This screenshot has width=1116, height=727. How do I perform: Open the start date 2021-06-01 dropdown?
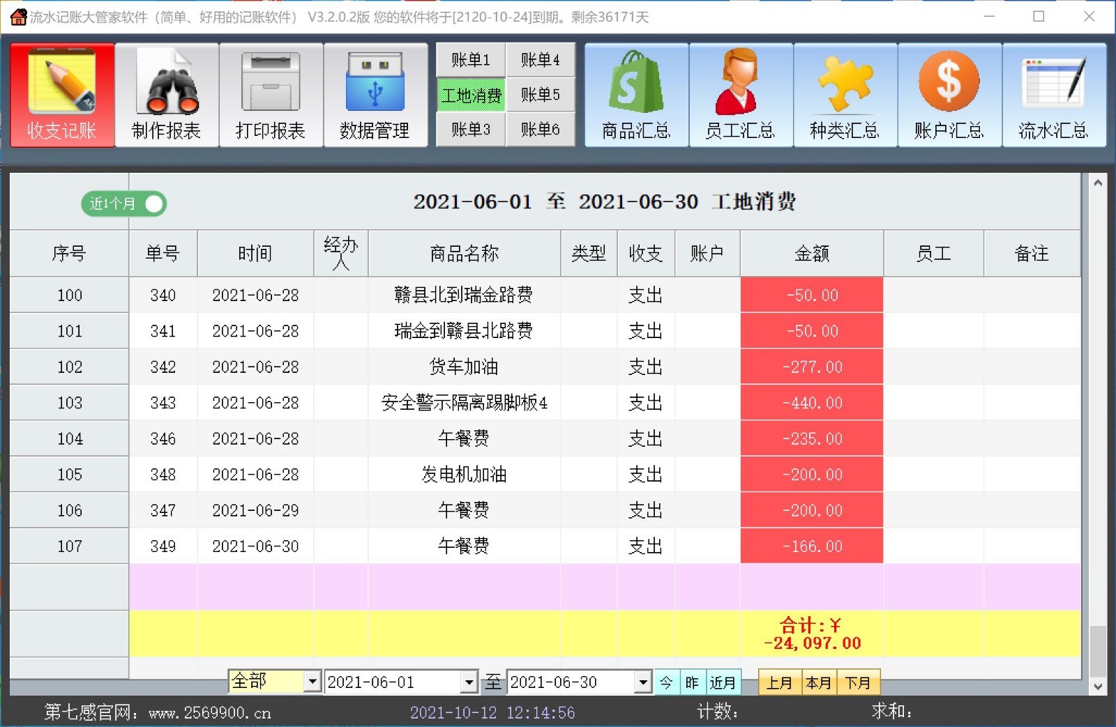pos(469,682)
